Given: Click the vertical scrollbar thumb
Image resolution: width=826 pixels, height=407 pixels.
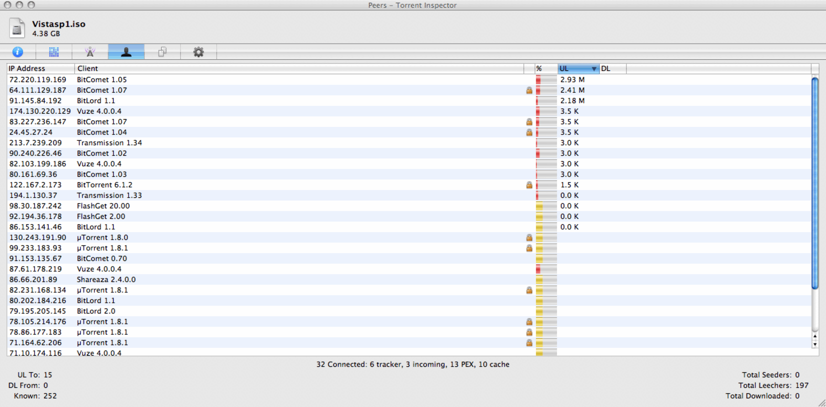Looking at the screenshot, I should point(815,183).
